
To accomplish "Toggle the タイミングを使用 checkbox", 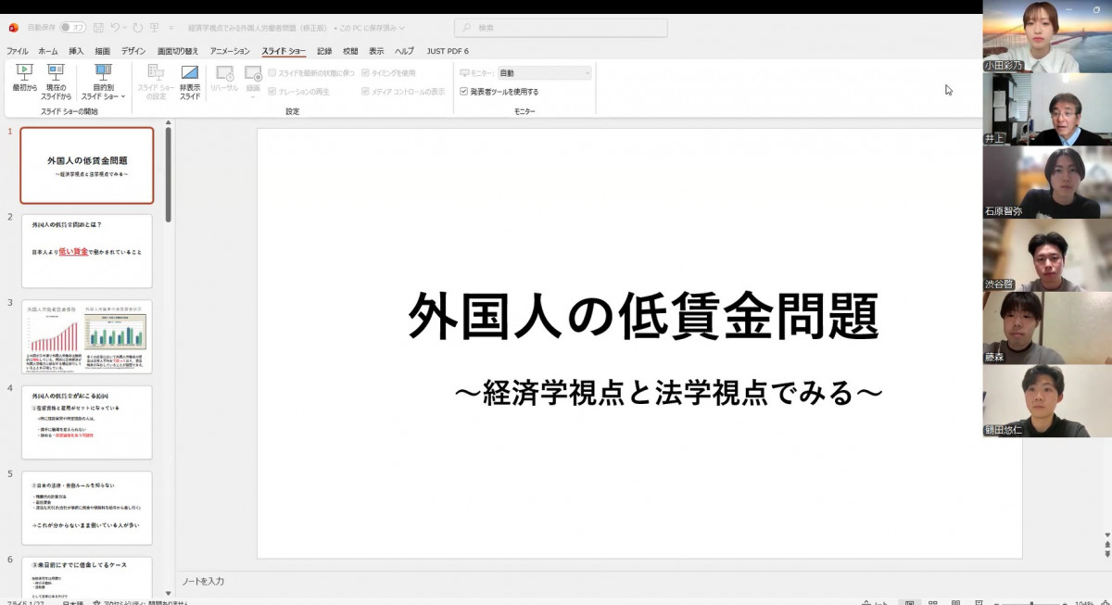I will point(365,72).
